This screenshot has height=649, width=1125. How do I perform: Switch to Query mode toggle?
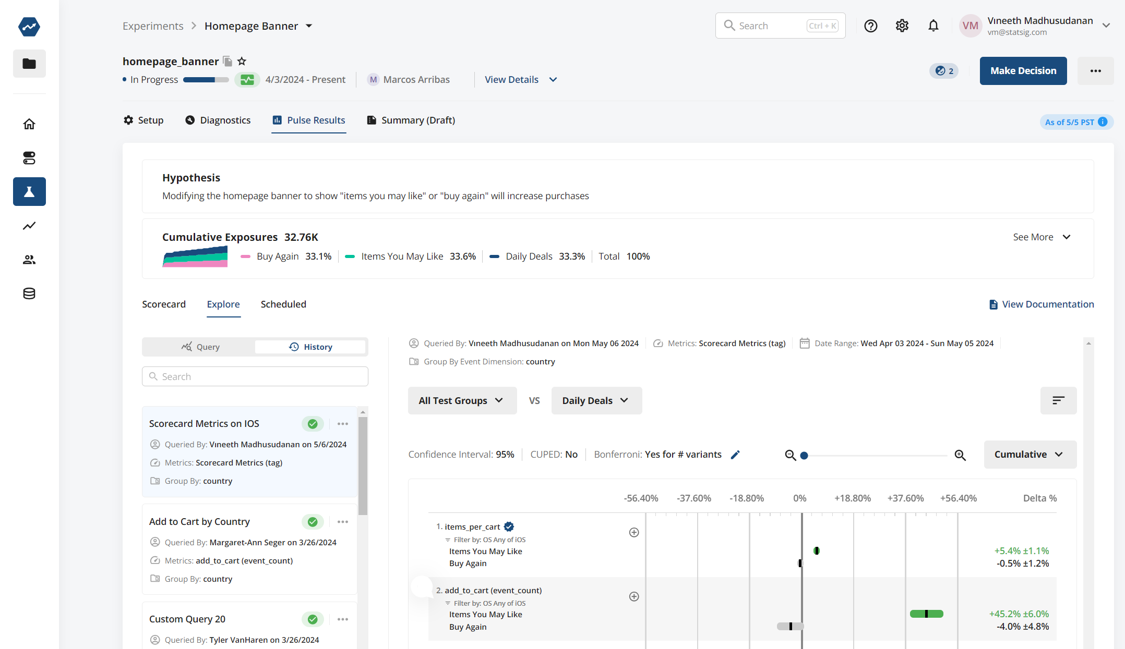coord(200,347)
